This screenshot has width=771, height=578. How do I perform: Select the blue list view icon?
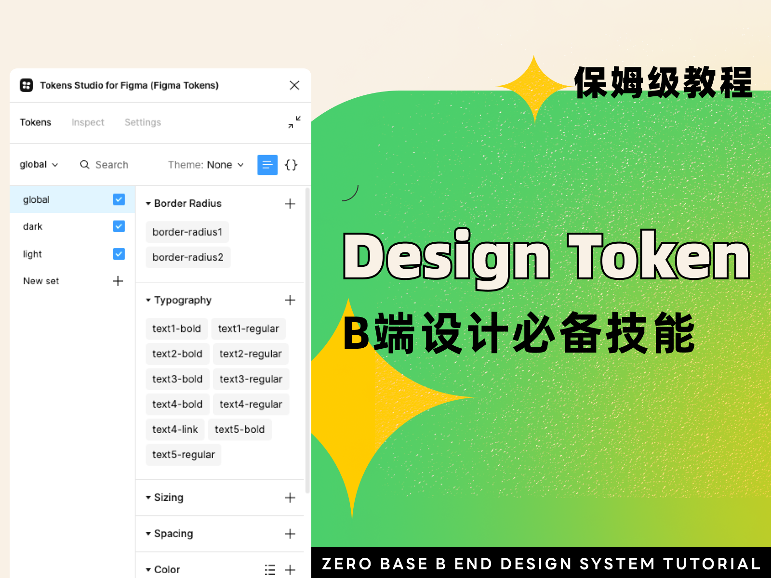point(267,165)
